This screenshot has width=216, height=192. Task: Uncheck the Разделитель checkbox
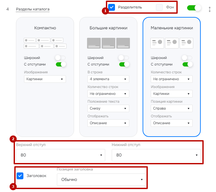tap(112, 7)
